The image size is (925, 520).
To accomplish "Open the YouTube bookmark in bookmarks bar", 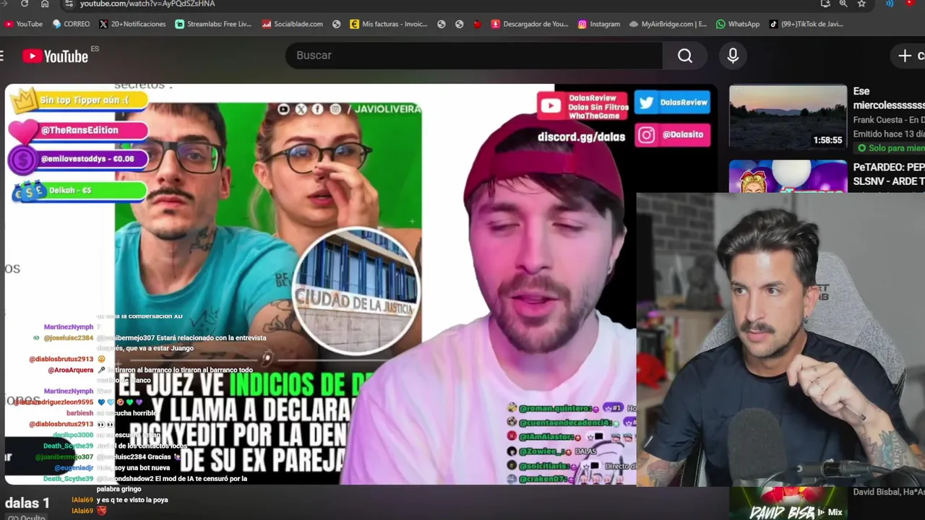I will click(24, 24).
